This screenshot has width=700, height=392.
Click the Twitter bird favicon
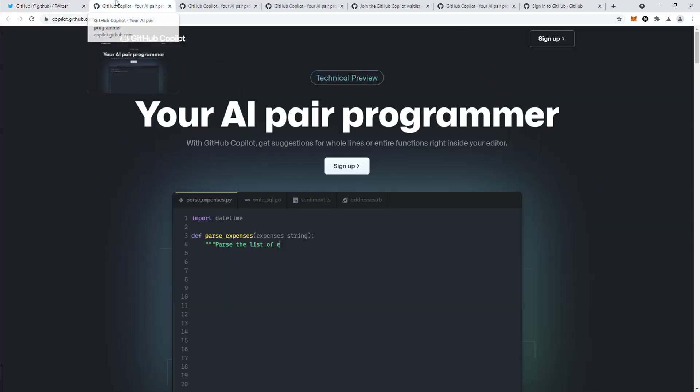point(11,6)
